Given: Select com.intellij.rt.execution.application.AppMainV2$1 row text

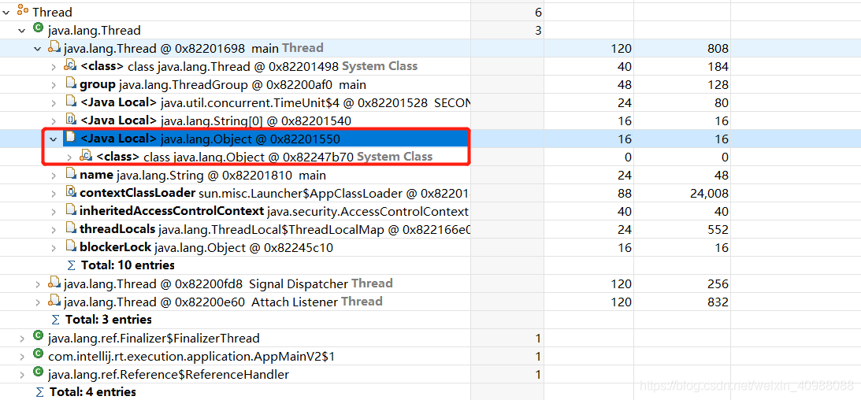Looking at the screenshot, I should (x=191, y=357).
